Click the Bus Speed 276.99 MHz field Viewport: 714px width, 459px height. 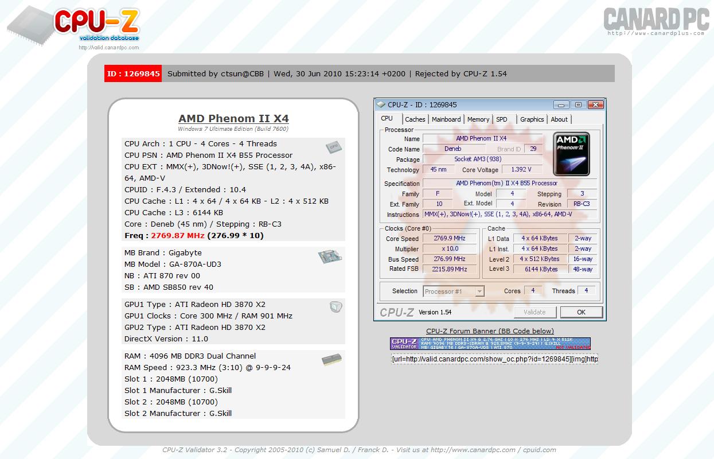coord(450,259)
